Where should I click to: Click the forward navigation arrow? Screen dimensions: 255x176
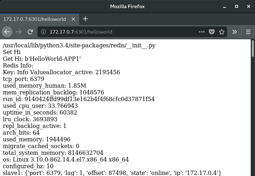pos(19,32)
